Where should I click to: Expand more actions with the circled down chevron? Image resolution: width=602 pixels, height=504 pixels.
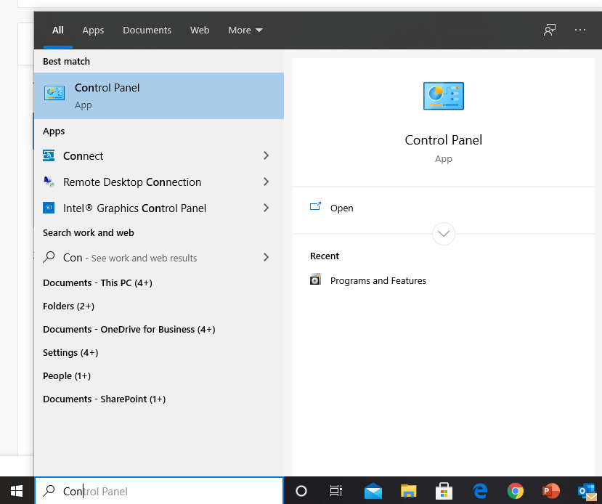[x=444, y=234]
